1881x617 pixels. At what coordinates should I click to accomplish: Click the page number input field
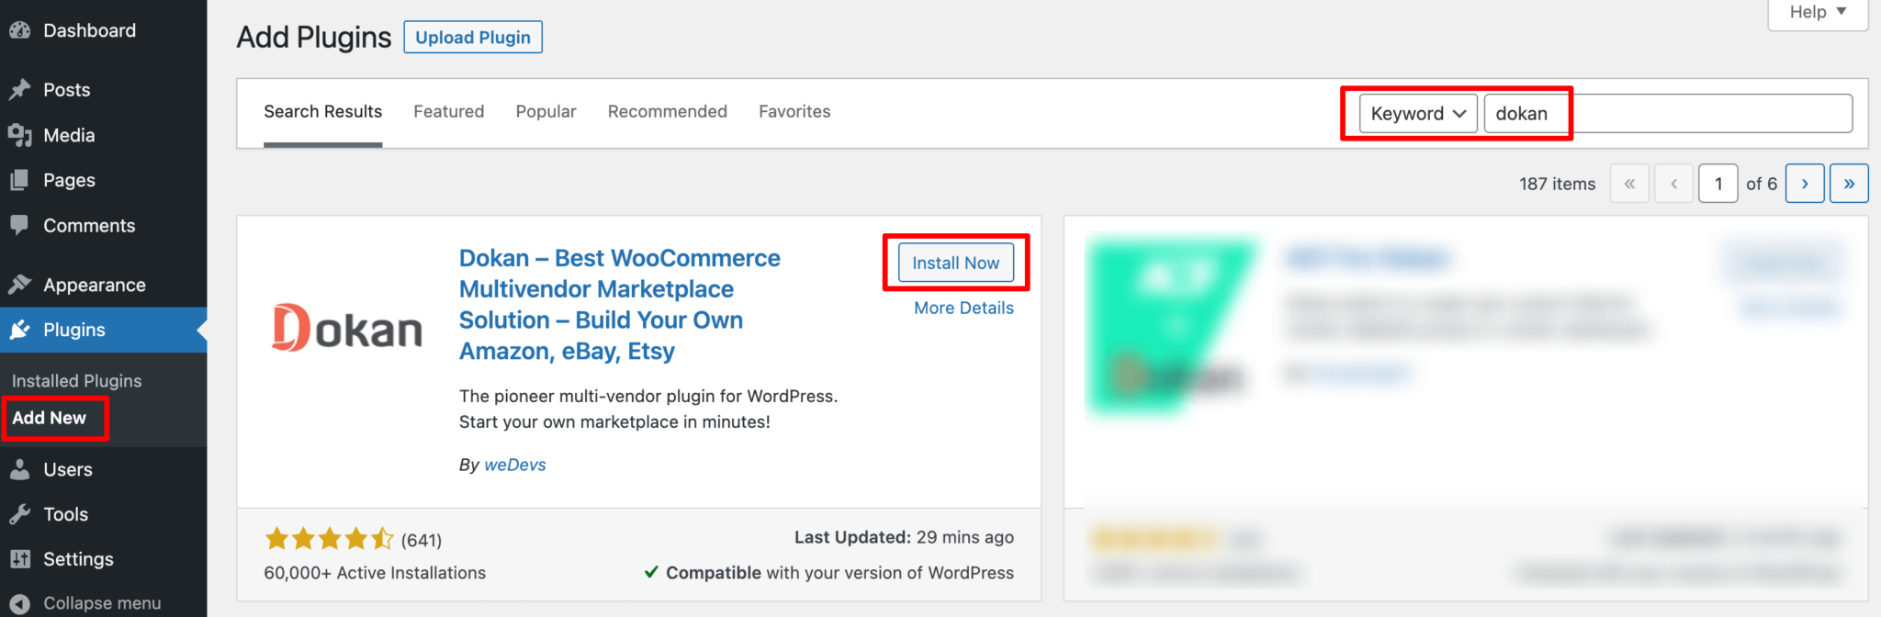coord(1718,183)
